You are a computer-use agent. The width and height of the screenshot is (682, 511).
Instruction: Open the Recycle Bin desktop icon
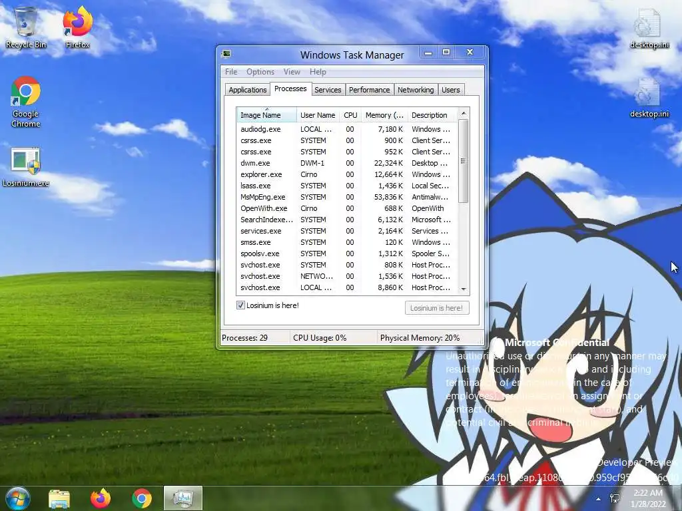click(26, 28)
